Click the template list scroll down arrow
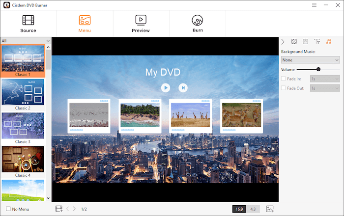Viewport: 344px width, 216px height. pos(48,198)
